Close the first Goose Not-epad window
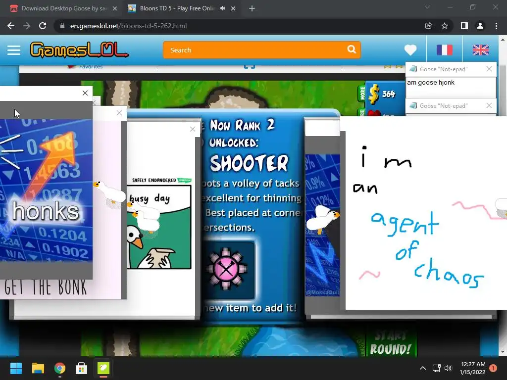 [489, 69]
